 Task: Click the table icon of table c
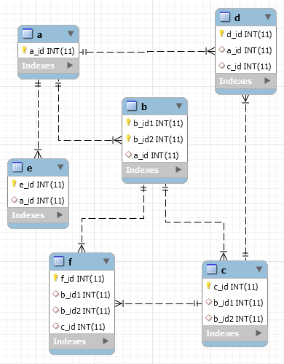point(212,269)
